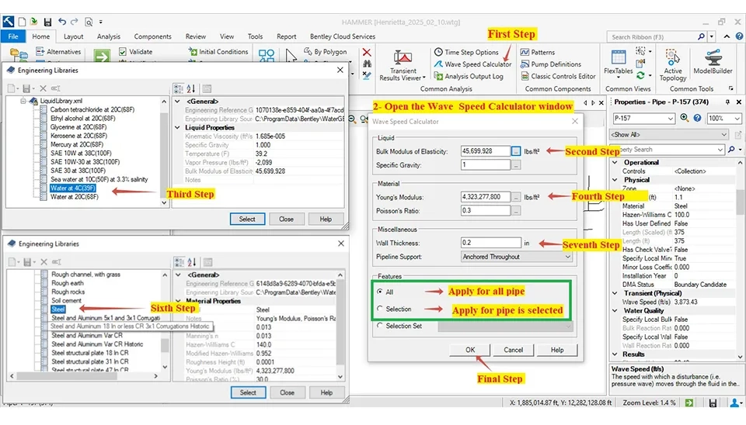Open the Analysis Output Log
Viewport: 746px width, 425px height.
pos(473,77)
